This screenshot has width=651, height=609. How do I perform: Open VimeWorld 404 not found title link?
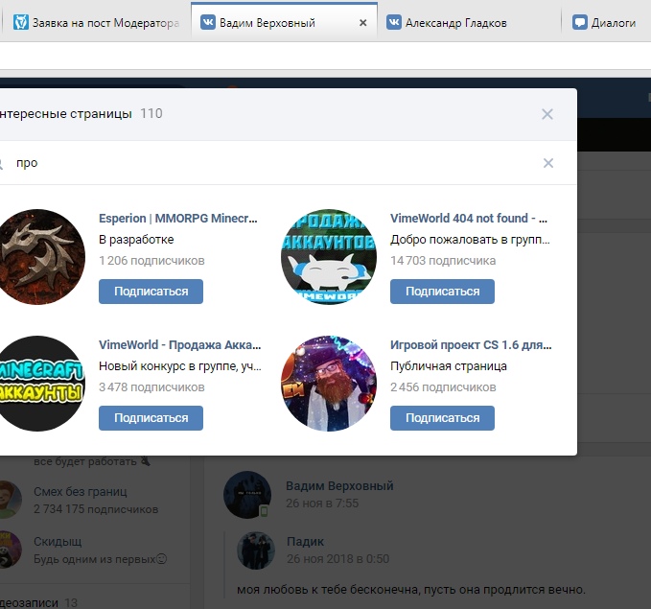(x=469, y=218)
